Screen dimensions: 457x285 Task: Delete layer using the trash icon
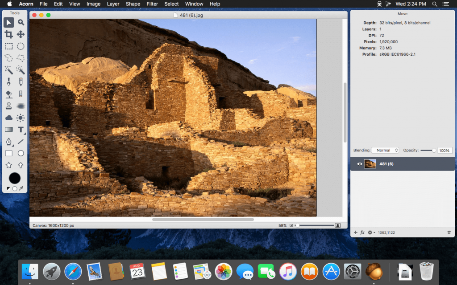pos(449,232)
